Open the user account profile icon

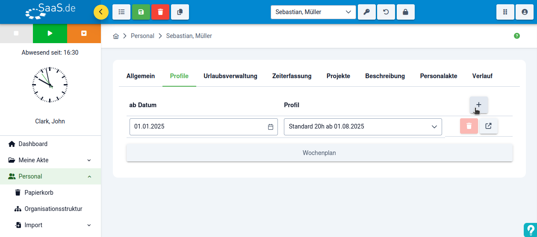[x=525, y=12]
